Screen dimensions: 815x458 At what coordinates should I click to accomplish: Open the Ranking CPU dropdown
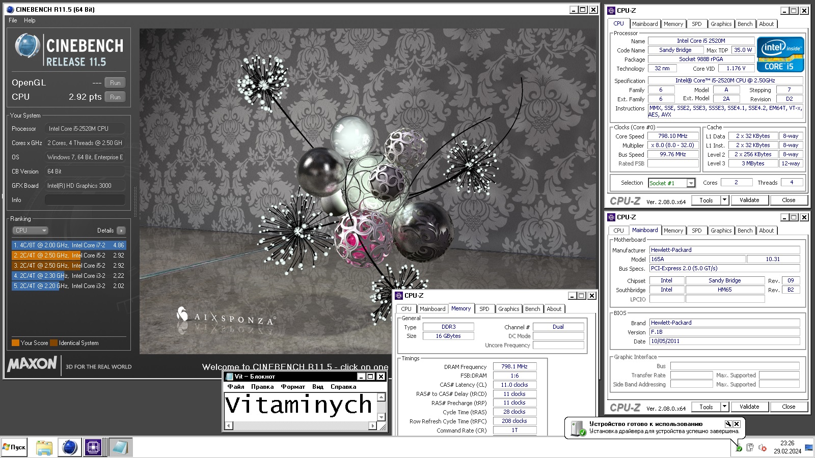[30, 231]
